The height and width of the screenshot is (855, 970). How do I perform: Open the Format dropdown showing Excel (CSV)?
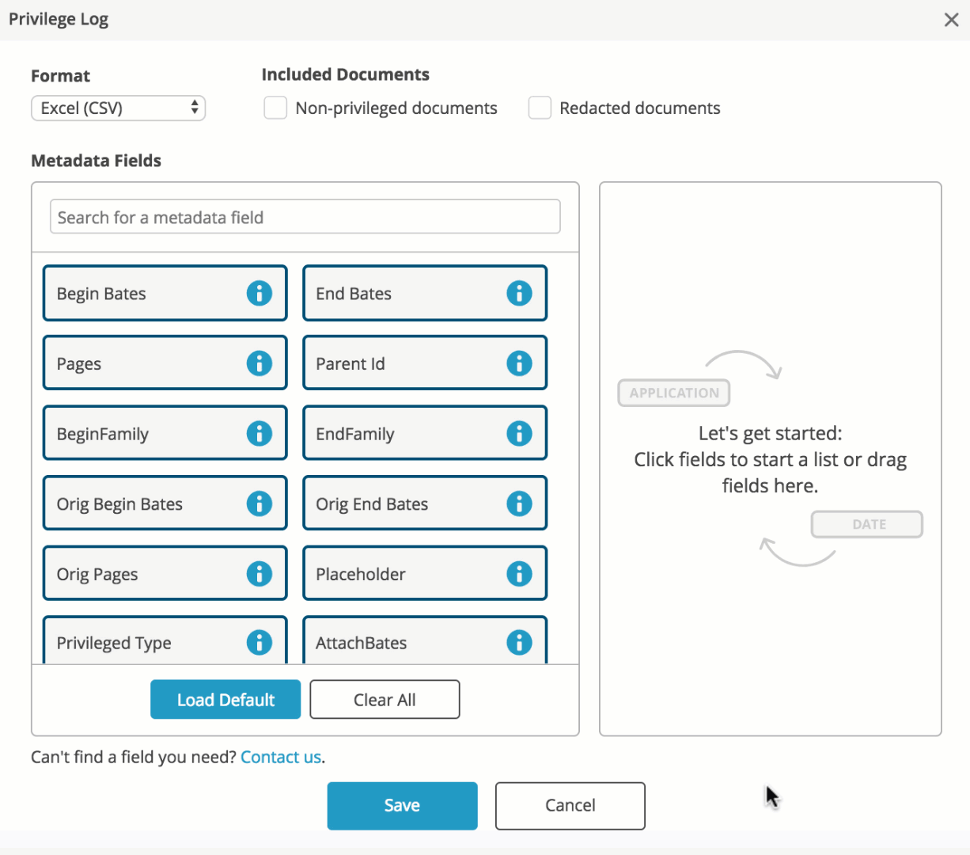[x=119, y=108]
